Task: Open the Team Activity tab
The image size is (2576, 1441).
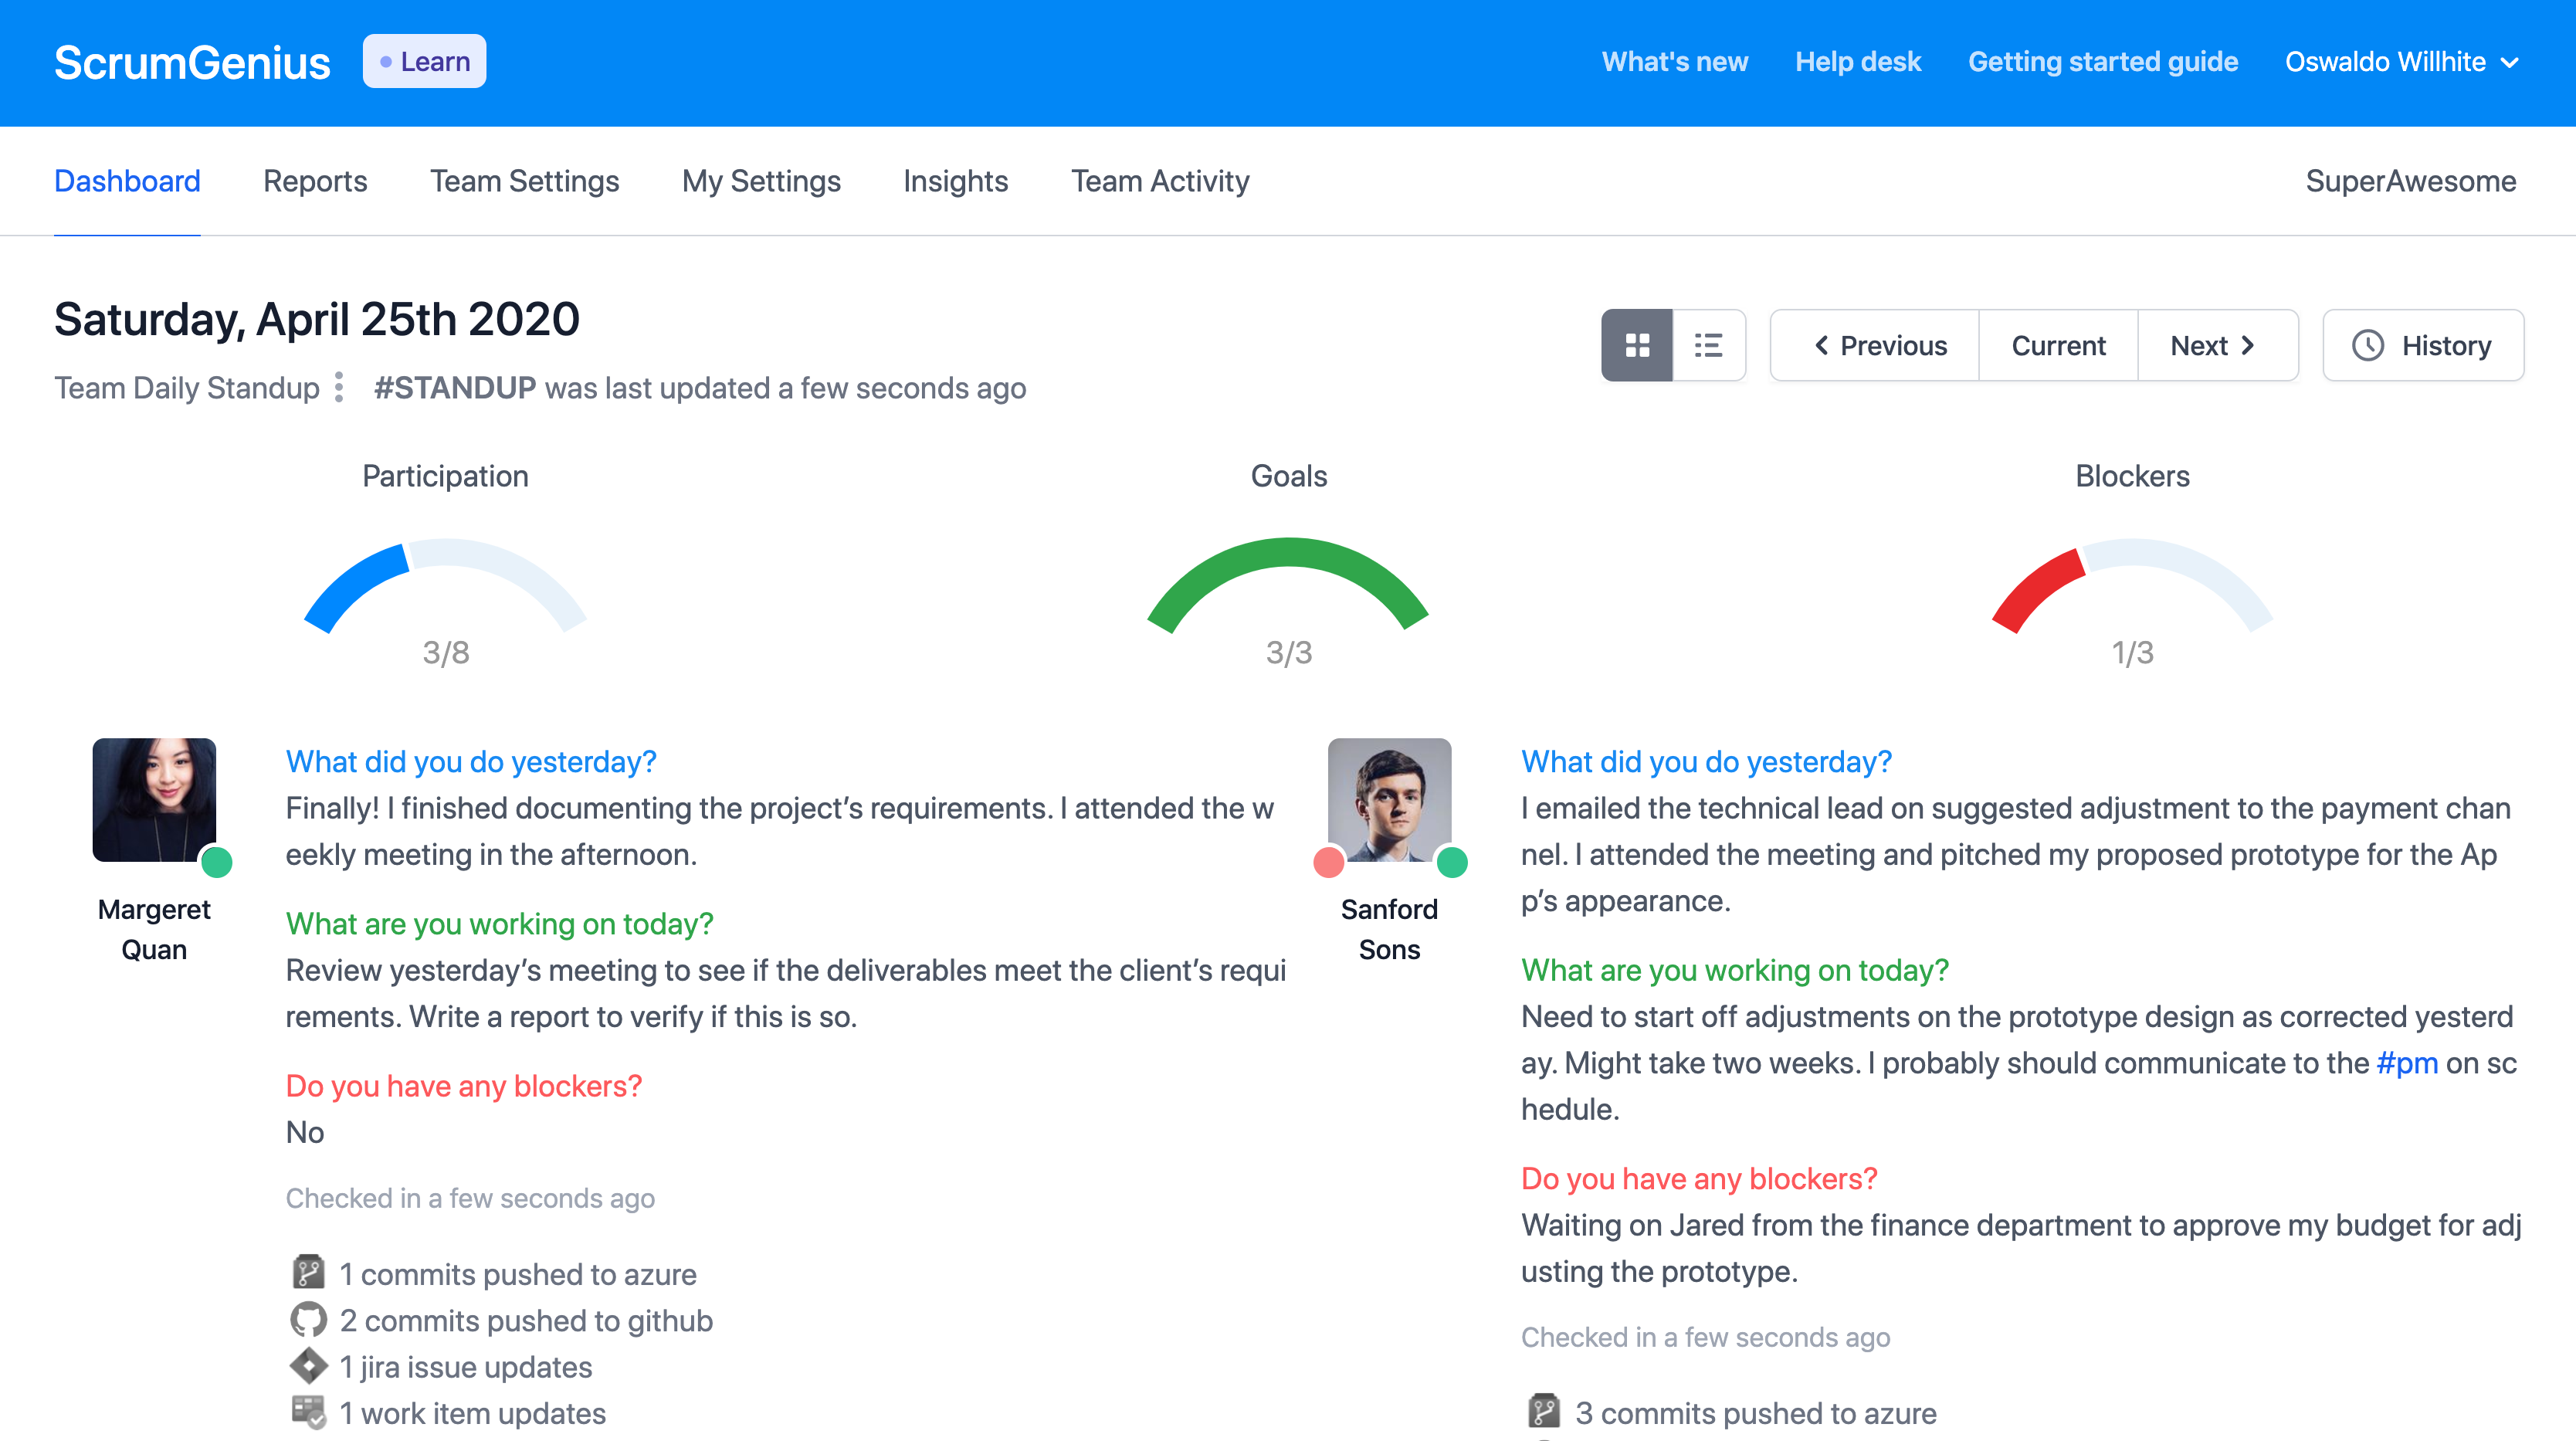Action: click(x=1159, y=181)
